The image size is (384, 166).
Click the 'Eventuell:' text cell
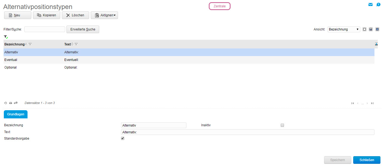(x=71, y=60)
